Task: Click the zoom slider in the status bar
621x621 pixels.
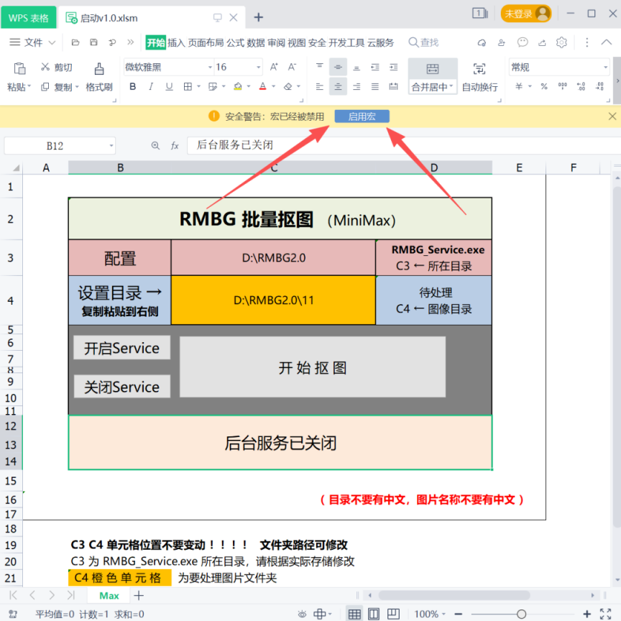Action: [x=521, y=614]
